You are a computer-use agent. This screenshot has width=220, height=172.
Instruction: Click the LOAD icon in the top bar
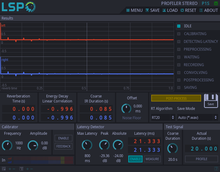[164, 10]
